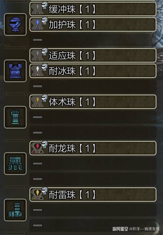
Task: Click the blue jewel icon beside 加护珠
Action: pos(38,25)
